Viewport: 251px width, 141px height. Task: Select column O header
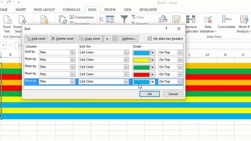pyautogui.click(x=243, y=55)
